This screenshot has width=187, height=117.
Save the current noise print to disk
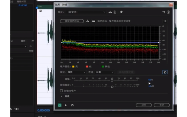pyautogui.click(x=88, y=21)
